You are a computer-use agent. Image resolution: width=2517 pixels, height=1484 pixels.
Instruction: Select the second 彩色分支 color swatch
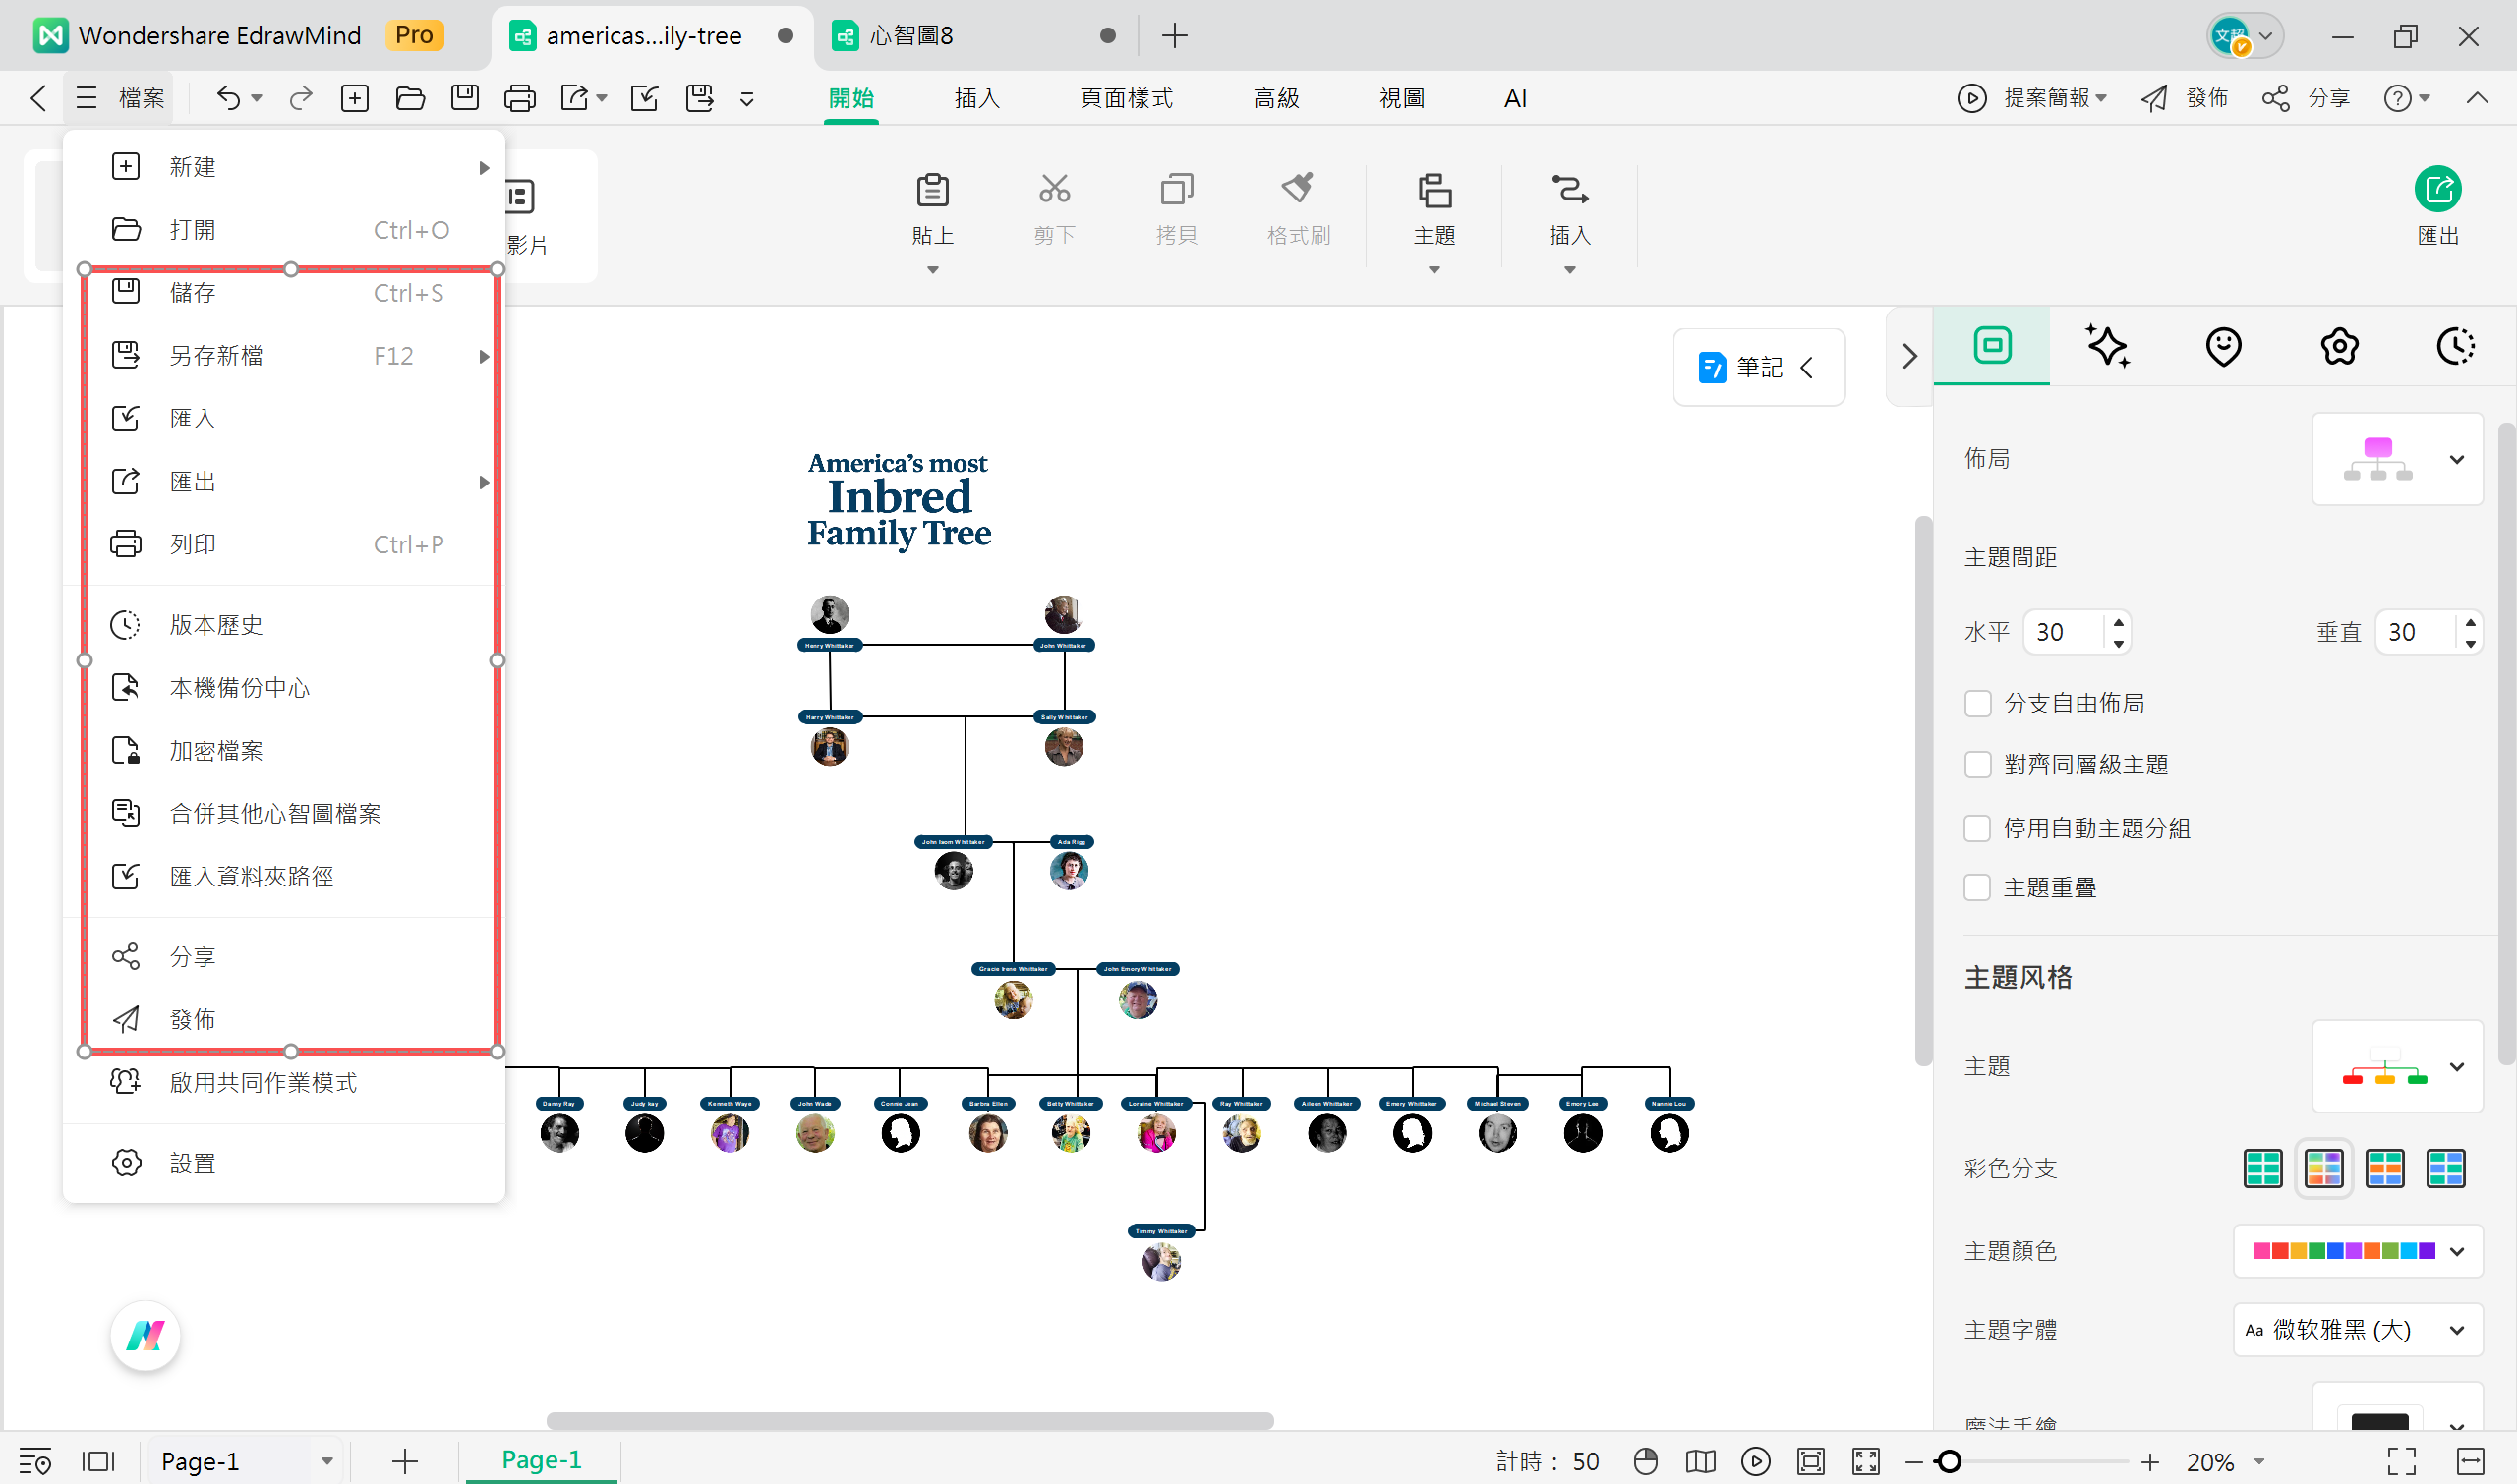tap(2323, 1168)
